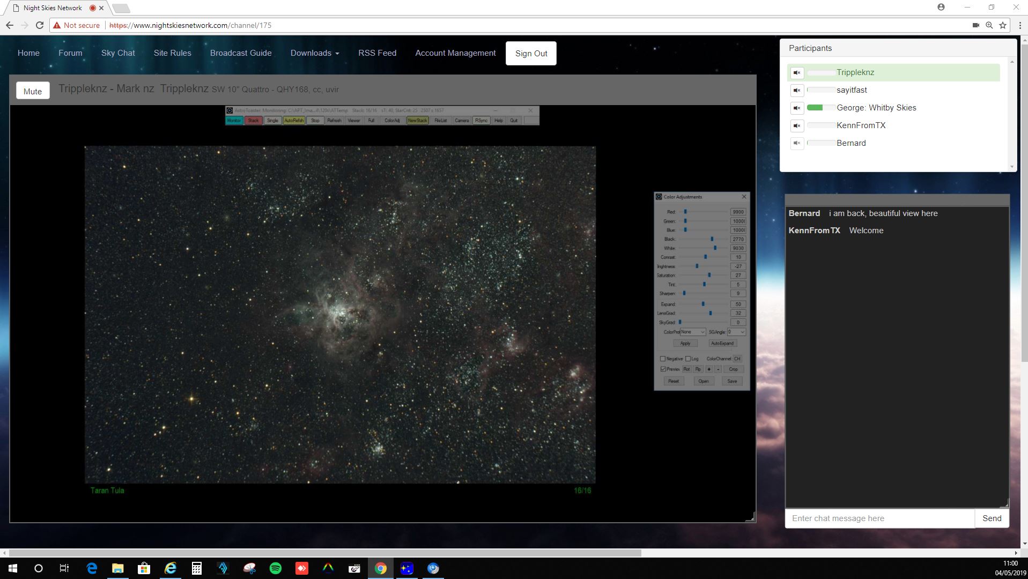Open Microsoft Store from the taskbar
Screen dimensions: 1028x579
144,568
